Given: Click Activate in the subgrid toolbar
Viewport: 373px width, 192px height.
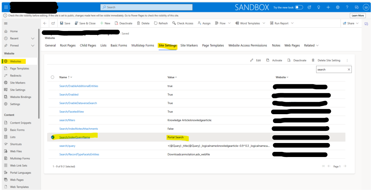Looking at the screenshot, I should click(274, 60).
